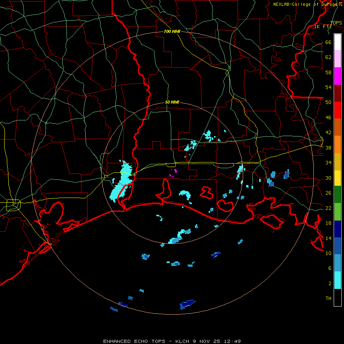344x344 pixels.
Task: Click the "12:49" timestamp
Action: click(232, 341)
